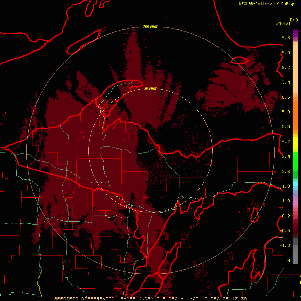Click the 3.4 legend value
This screenshot has width=301, height=301.
click(286, 157)
